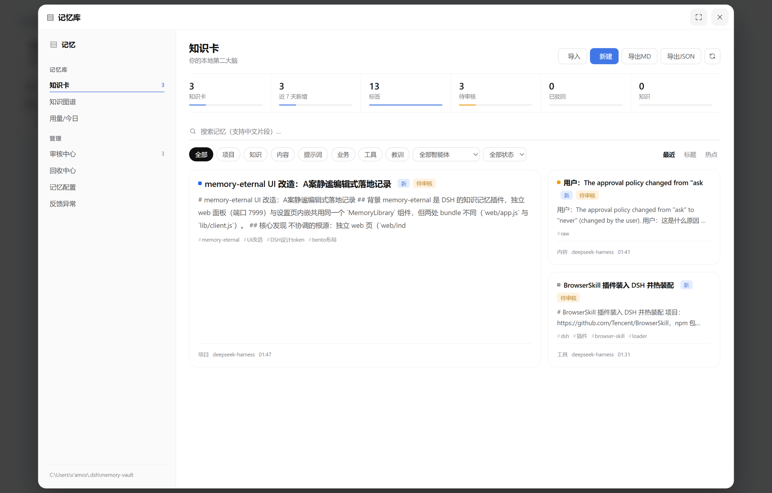Click the #raw tag

click(563, 234)
